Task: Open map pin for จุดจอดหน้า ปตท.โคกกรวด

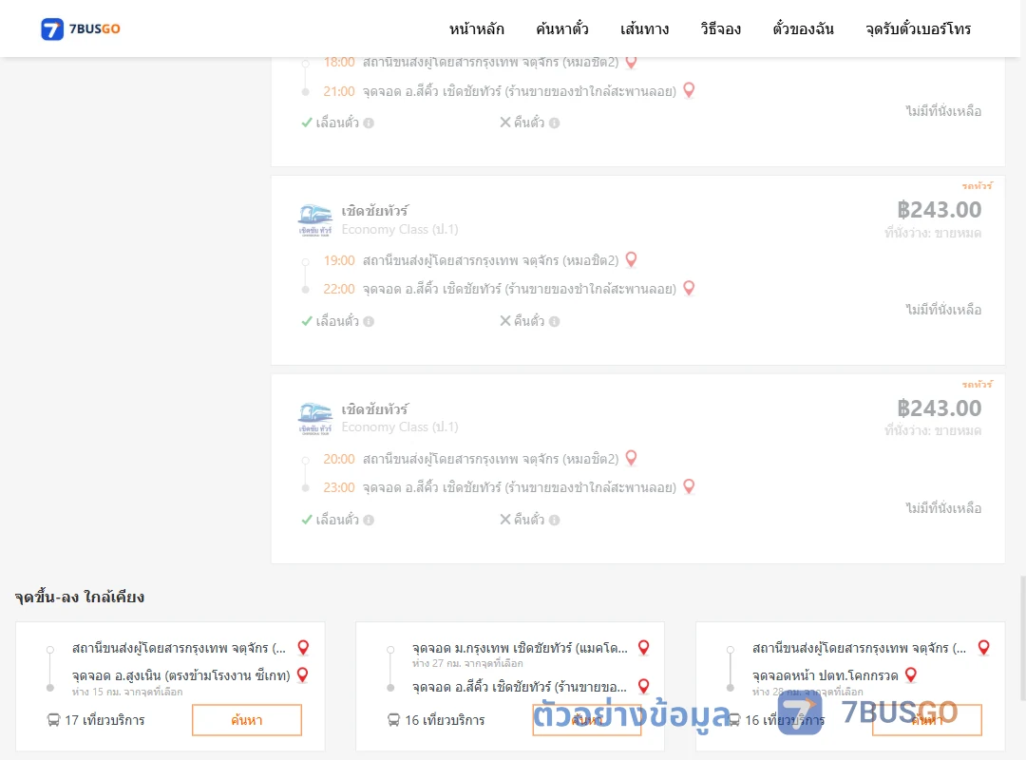Action: pyautogui.click(x=911, y=674)
